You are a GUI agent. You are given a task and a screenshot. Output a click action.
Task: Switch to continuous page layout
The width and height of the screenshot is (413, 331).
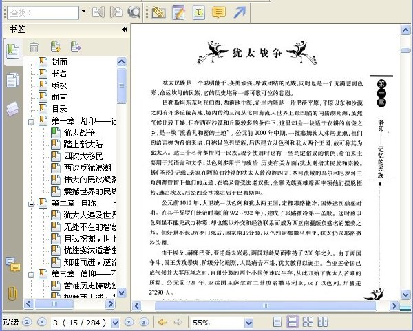pos(293,322)
